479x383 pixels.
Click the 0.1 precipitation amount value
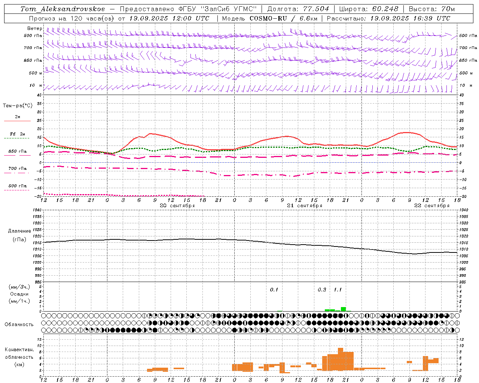274,290
